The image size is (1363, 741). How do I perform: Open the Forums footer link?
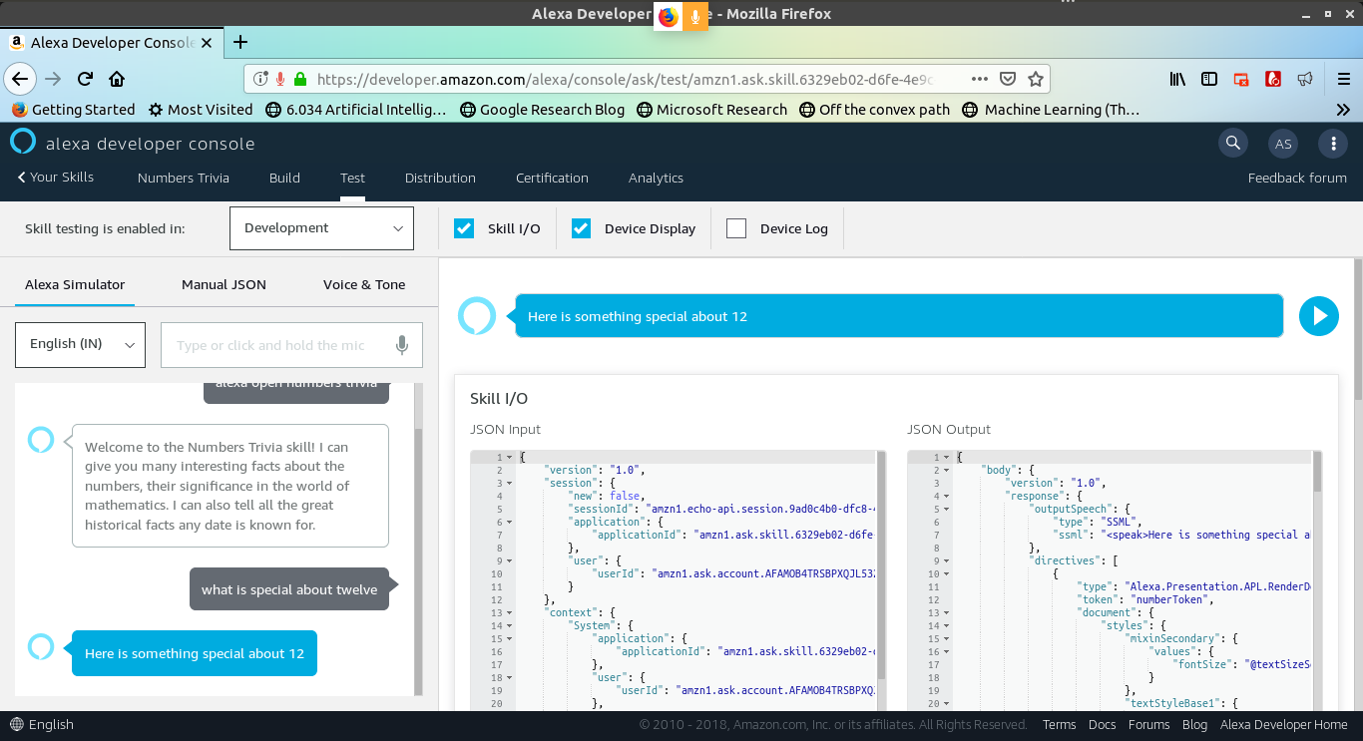pyautogui.click(x=1148, y=725)
